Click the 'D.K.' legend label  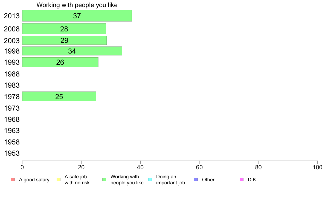coord(253,180)
